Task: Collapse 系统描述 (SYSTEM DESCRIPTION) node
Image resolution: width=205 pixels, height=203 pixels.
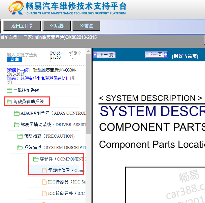Action: click(55, 148)
